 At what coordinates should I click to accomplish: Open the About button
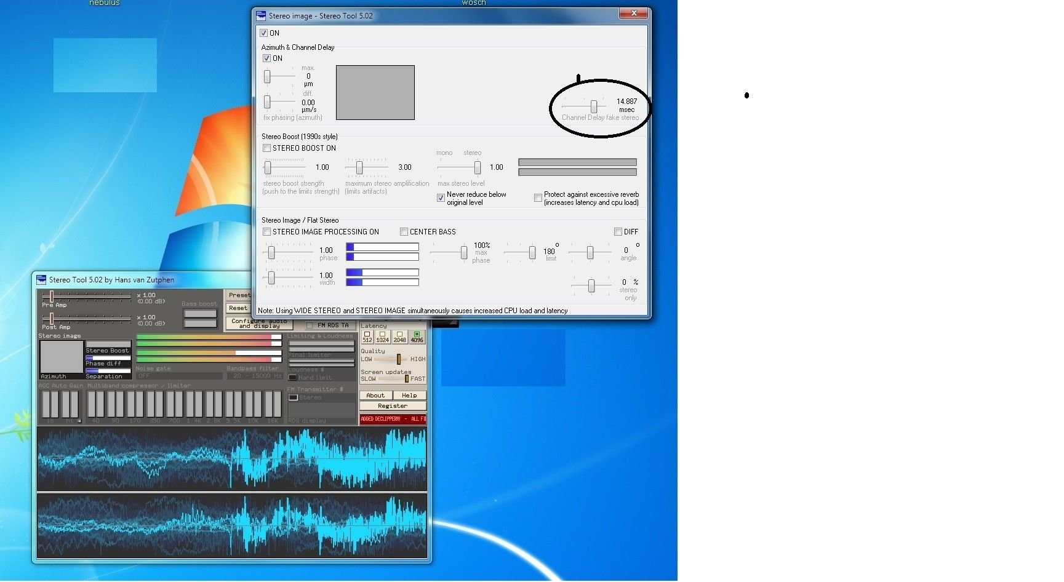375,396
